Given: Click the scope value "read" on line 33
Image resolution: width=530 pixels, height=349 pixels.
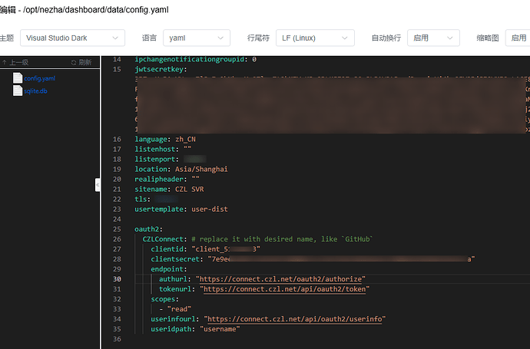Looking at the screenshot, I should pos(179,309).
